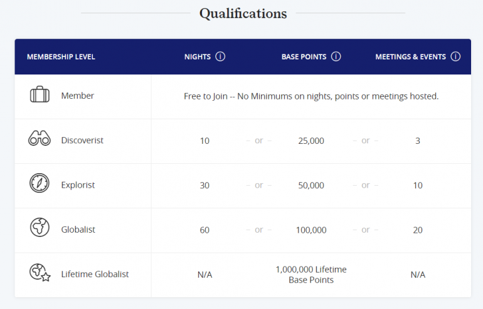Click the 25,000 base points value

[311, 141]
